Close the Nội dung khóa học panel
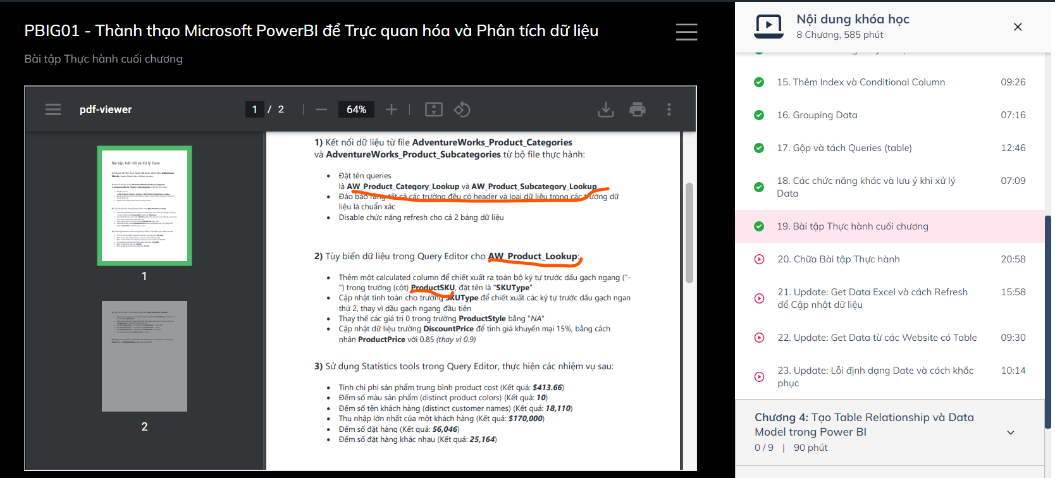This screenshot has height=478, width=1055. click(x=1018, y=27)
